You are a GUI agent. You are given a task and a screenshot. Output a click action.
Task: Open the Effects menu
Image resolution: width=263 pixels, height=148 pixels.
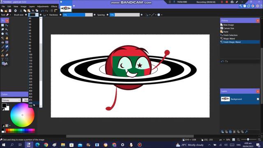coord(54,7)
